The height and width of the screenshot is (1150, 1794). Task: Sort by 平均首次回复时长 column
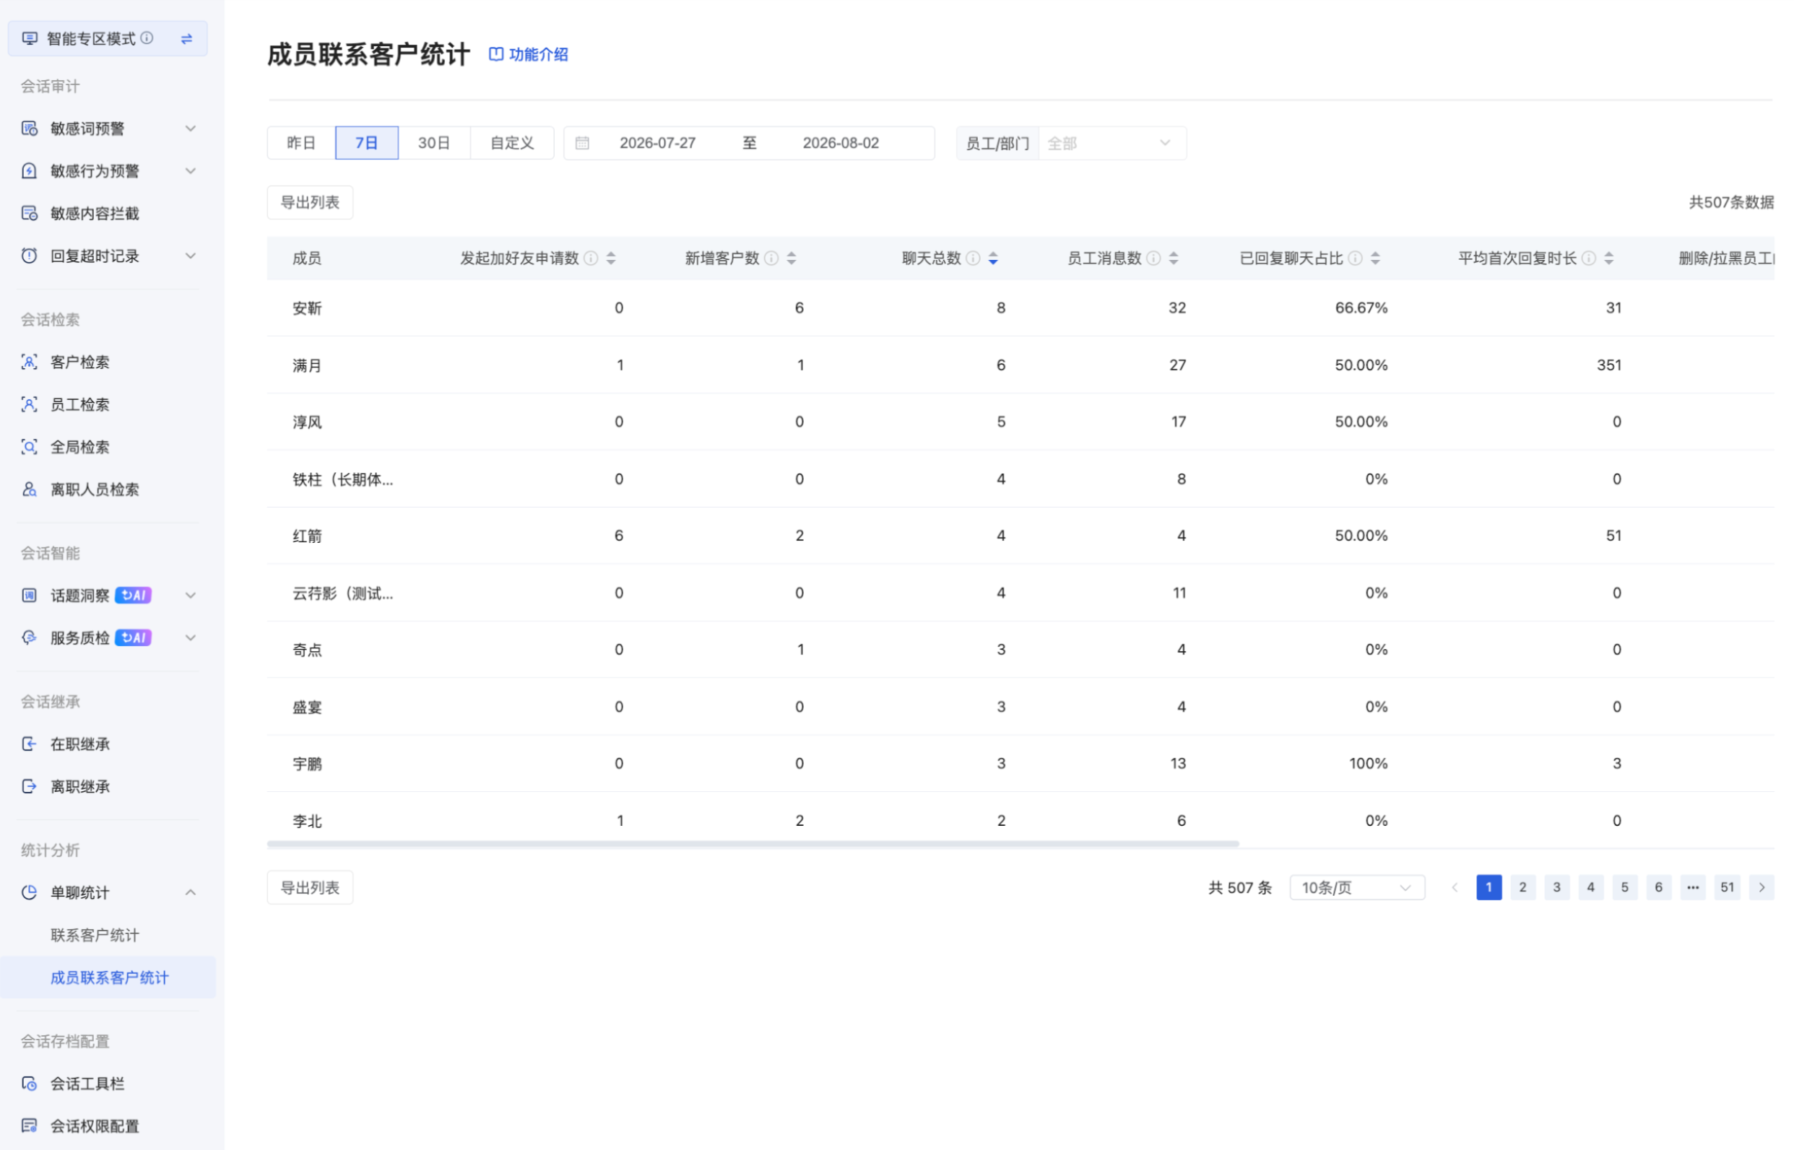point(1610,258)
